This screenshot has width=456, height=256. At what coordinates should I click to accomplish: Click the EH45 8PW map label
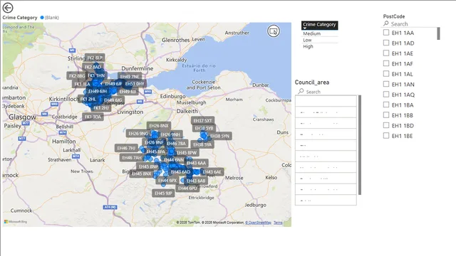pos(187,153)
